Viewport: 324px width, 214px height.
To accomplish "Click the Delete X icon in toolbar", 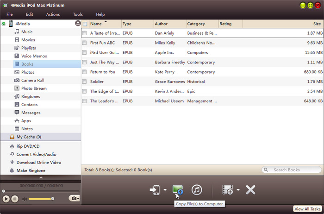I will point(250,189).
